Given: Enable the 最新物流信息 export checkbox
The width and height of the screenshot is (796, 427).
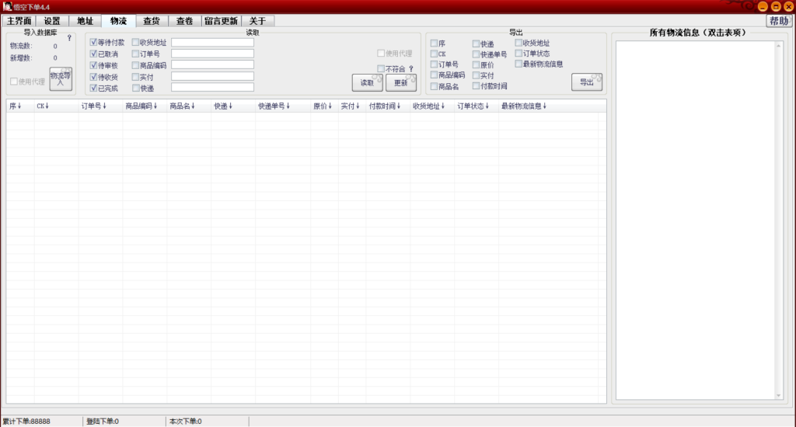Looking at the screenshot, I should (x=518, y=64).
